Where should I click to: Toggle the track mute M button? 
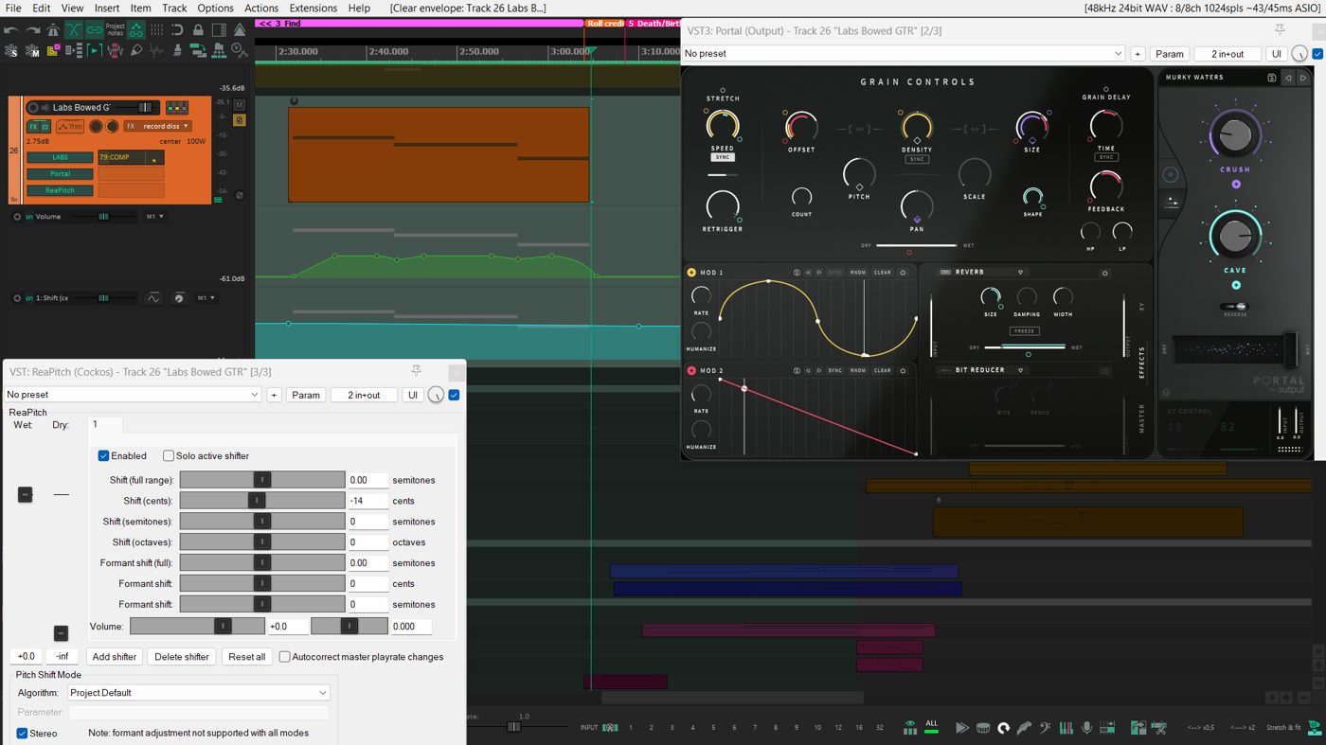(x=240, y=104)
